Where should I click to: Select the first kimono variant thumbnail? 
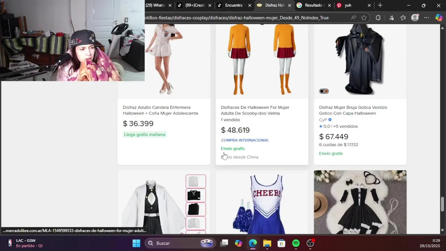pyautogui.click(x=196, y=181)
